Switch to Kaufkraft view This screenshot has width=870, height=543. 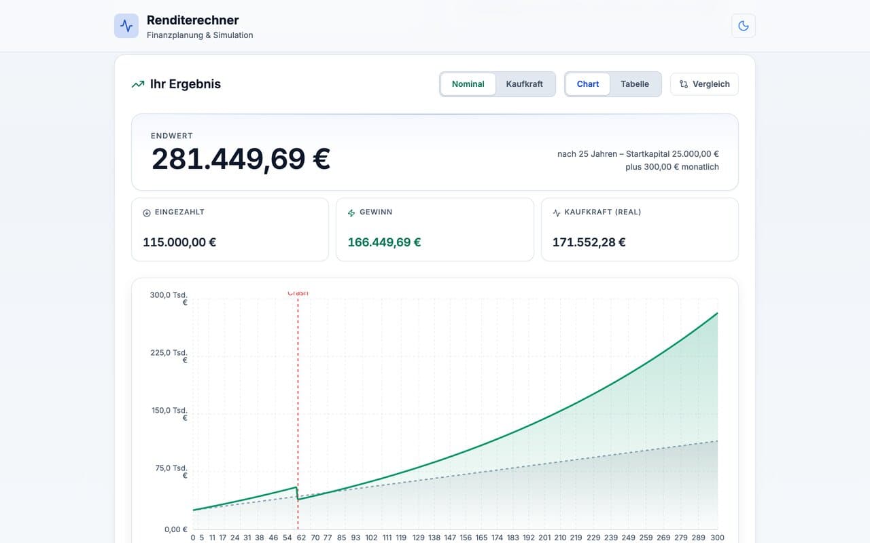525,84
